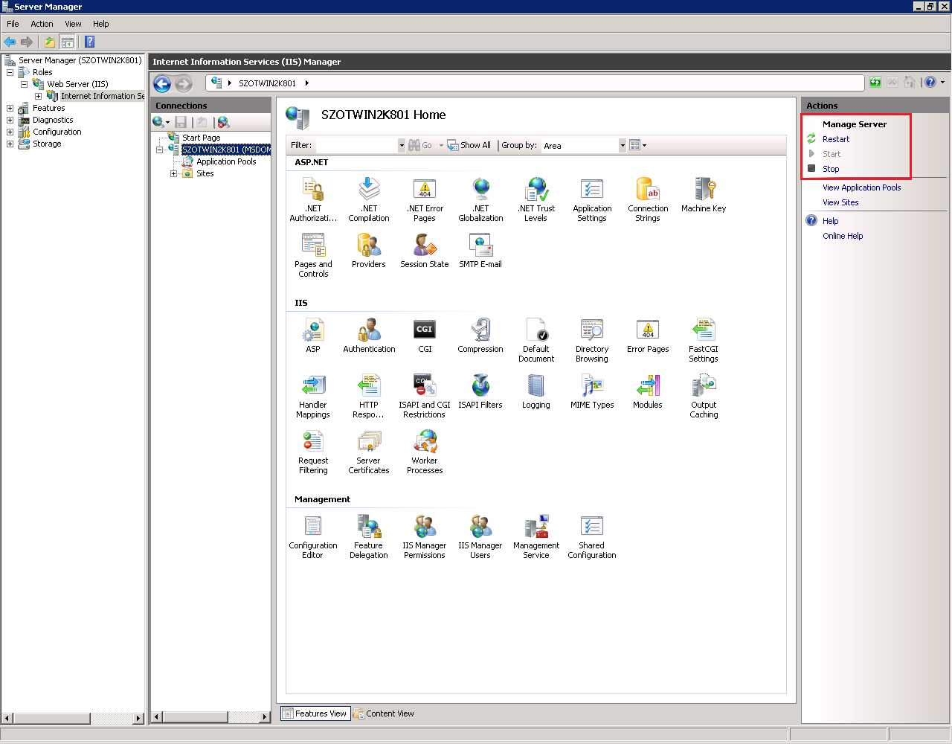Image resolution: width=952 pixels, height=744 pixels.
Task: Click the blue Back arrow in IIS Manager
Action: (x=162, y=83)
